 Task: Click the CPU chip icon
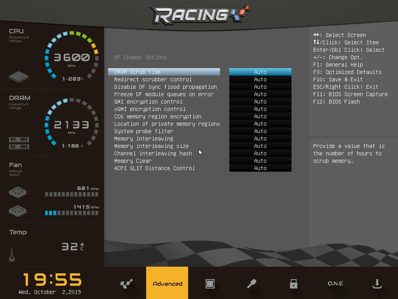tap(19, 77)
